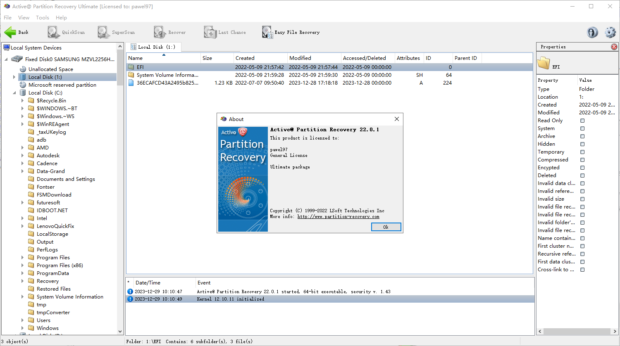620x346 pixels.
Task: Click the large EFI folder icon in Properties
Action: pyautogui.click(x=544, y=64)
